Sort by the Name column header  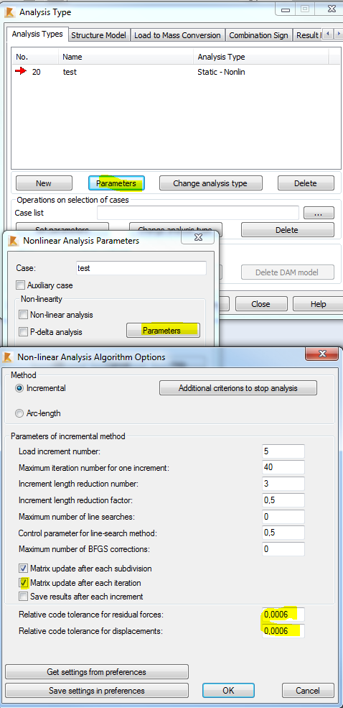(127, 58)
